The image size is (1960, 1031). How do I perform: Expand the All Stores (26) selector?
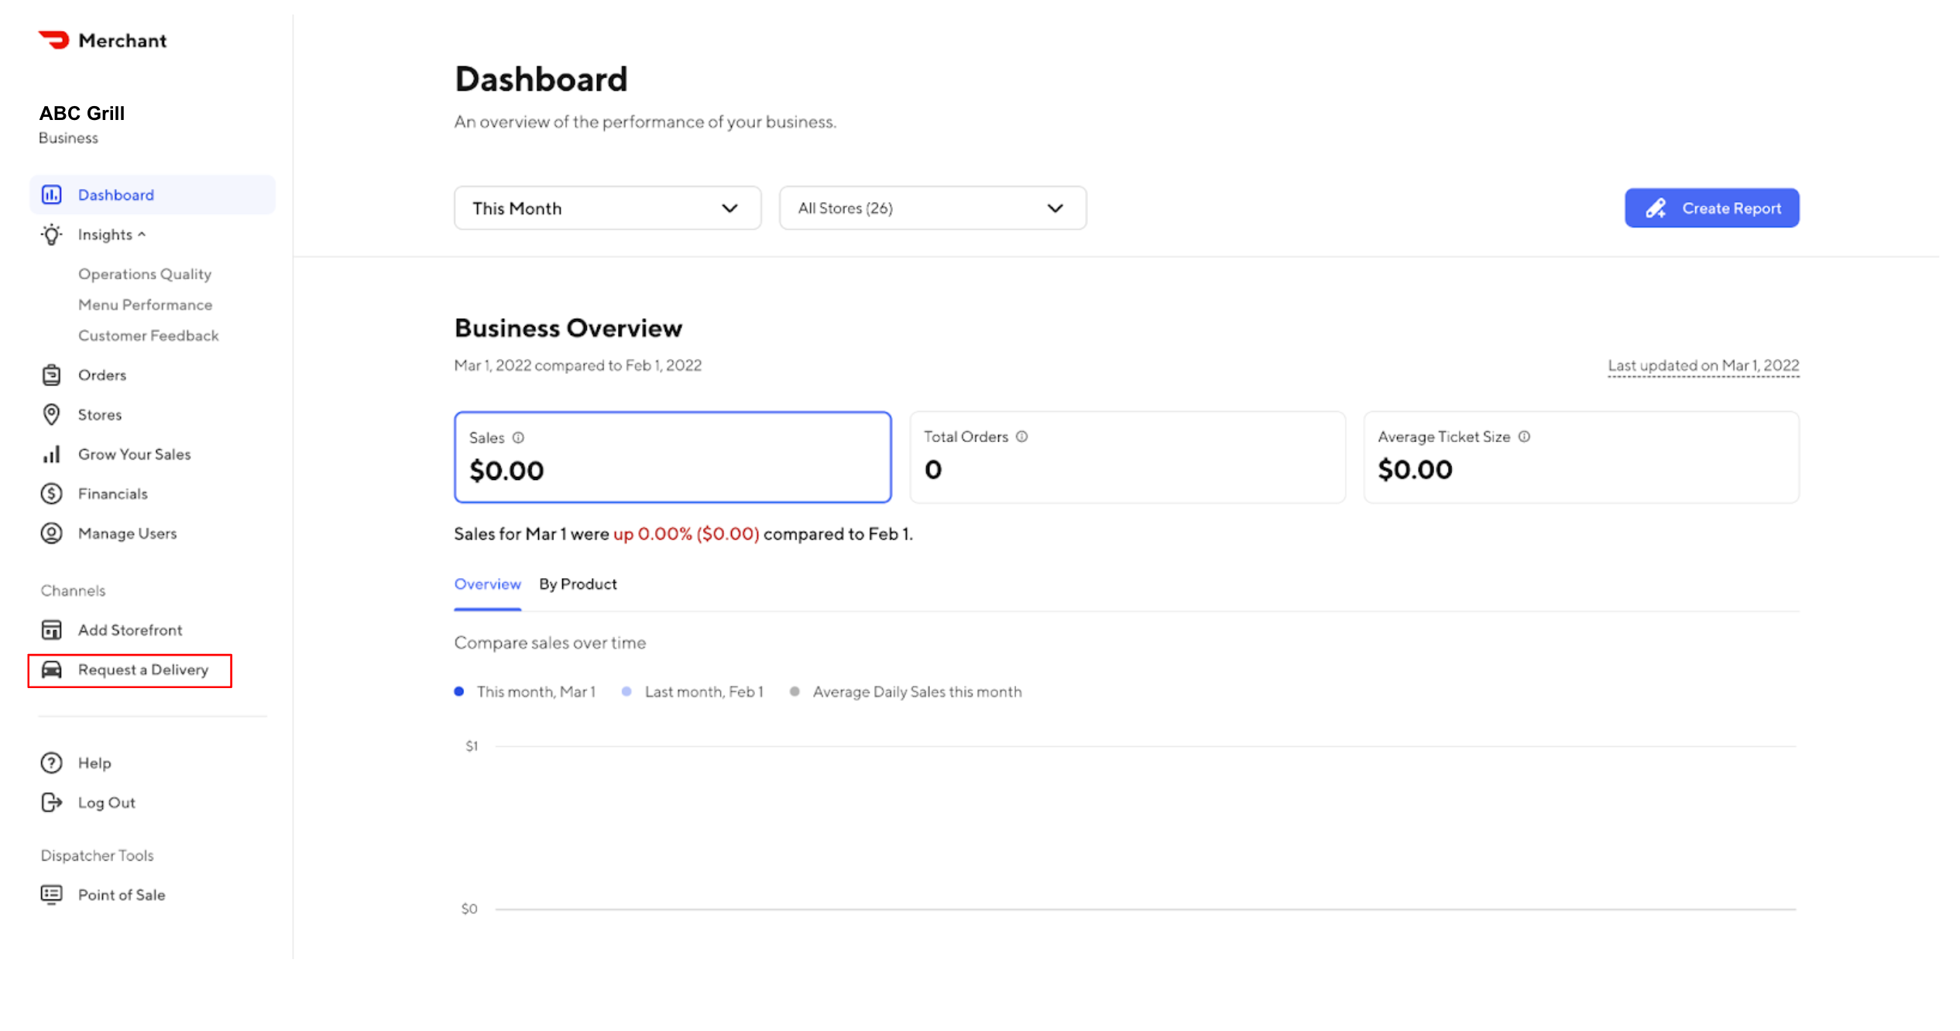(x=932, y=207)
